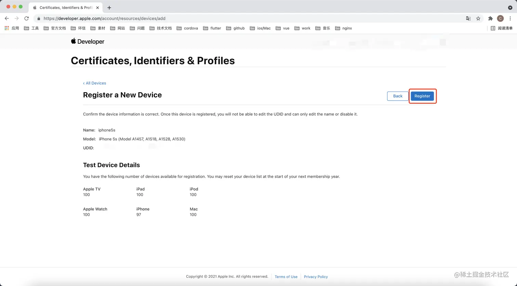This screenshot has height=286, width=517.
Task: Open the reading list button
Action: point(502,28)
